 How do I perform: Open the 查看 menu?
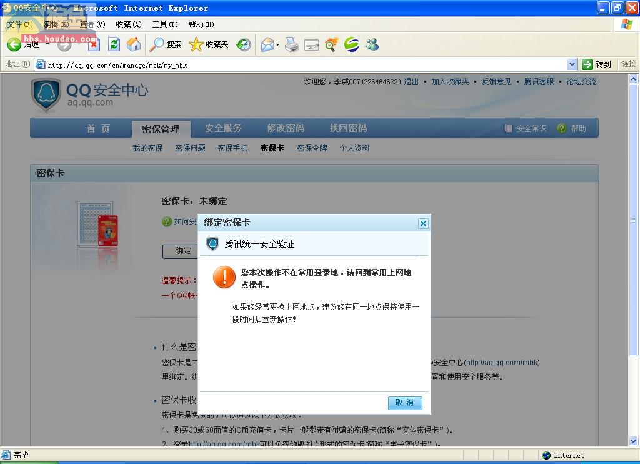pyautogui.click(x=92, y=24)
